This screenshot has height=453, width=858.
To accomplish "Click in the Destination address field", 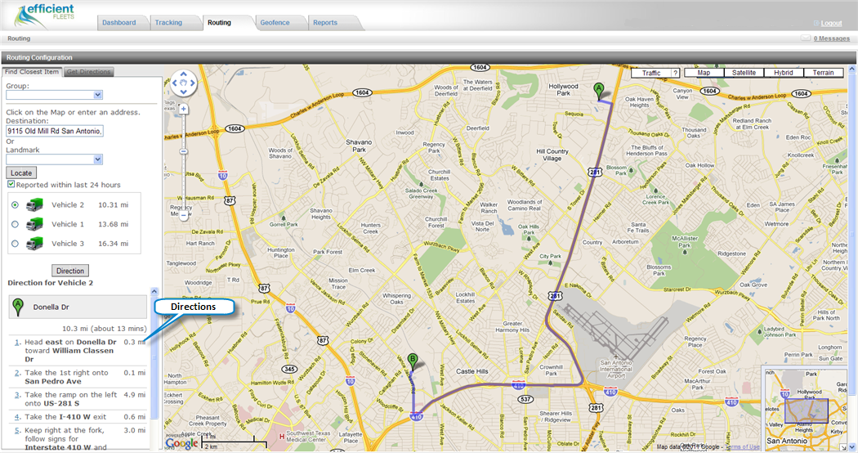I will tap(55, 131).
